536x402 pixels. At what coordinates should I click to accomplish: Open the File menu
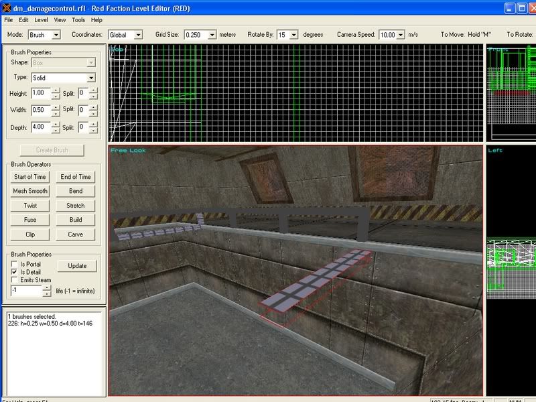(x=8, y=20)
